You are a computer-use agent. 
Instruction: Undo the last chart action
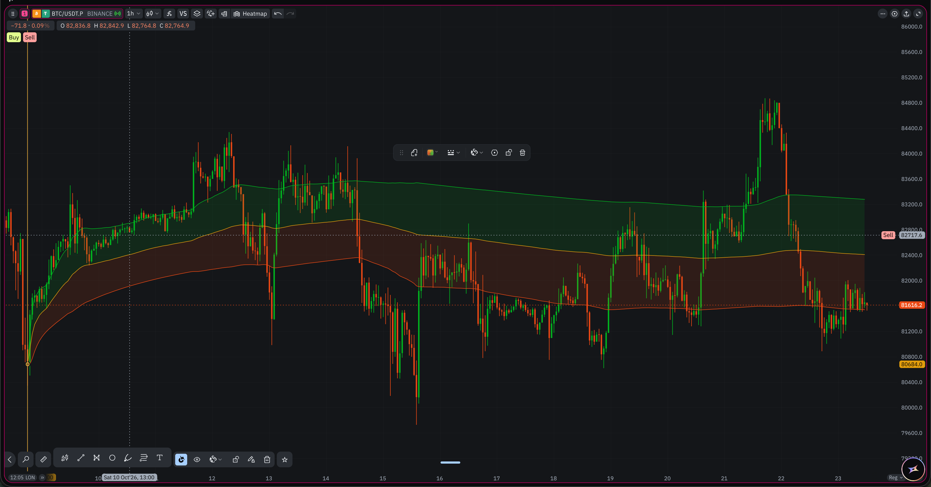point(278,14)
